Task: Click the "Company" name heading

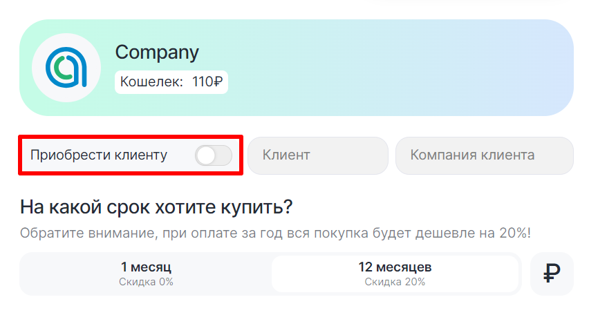Action: 157,52
